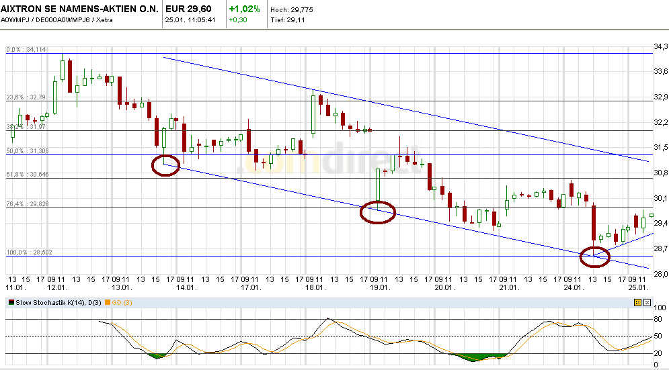Click the Fibonacci label '100,0 % : 28,502'
The width and height of the screenshot is (669, 370).
pos(29,252)
